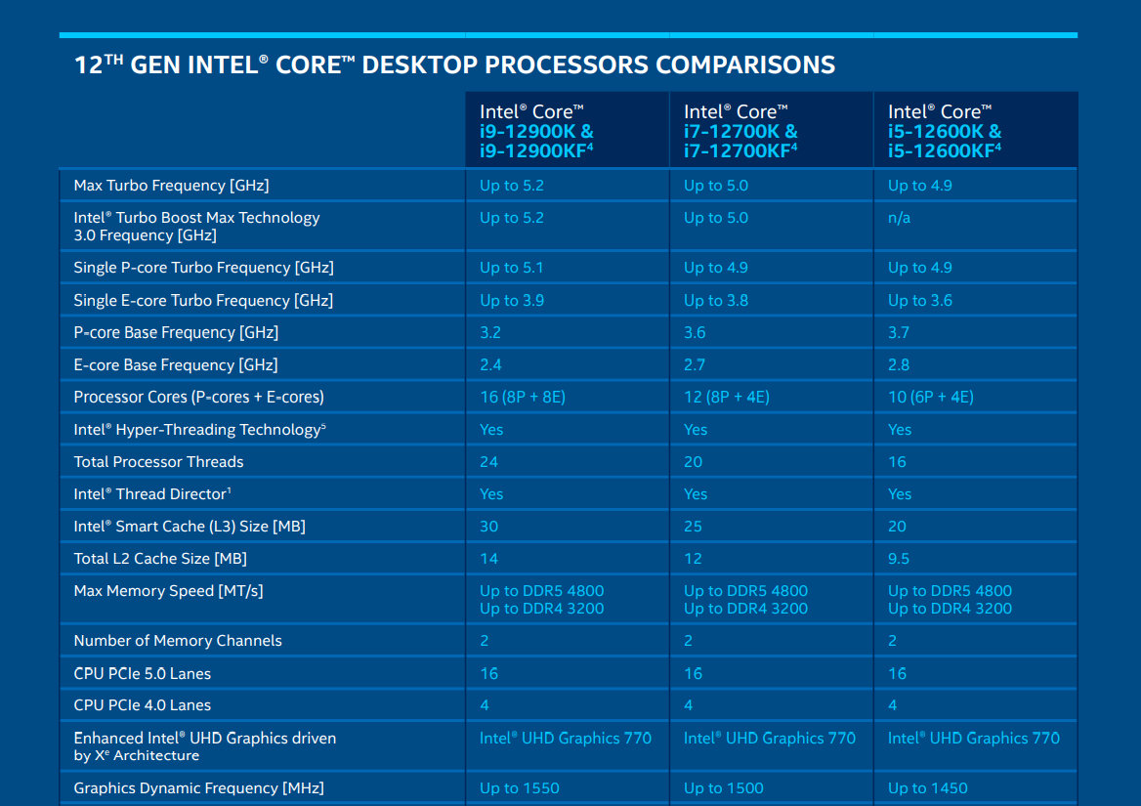
Task: Click the table title 12th Gen Intel Core
Action: coord(455,64)
